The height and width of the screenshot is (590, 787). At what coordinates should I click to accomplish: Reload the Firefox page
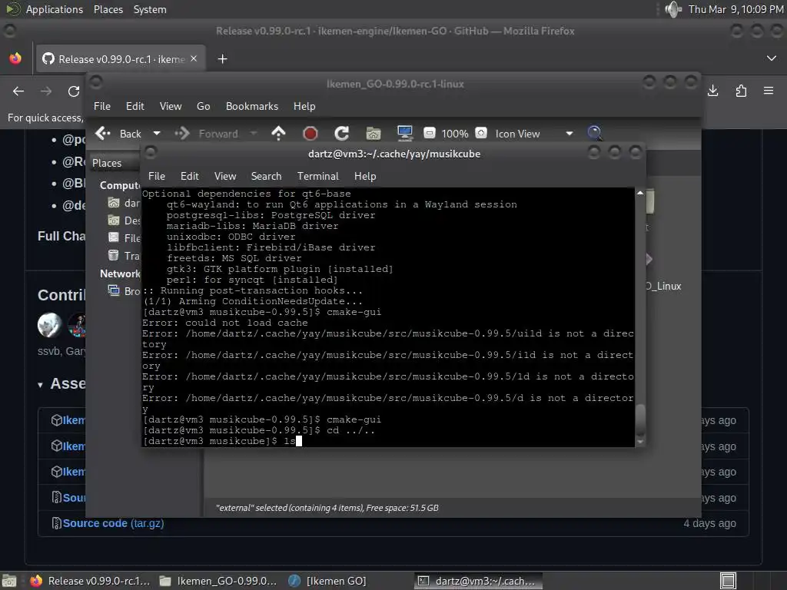click(74, 91)
